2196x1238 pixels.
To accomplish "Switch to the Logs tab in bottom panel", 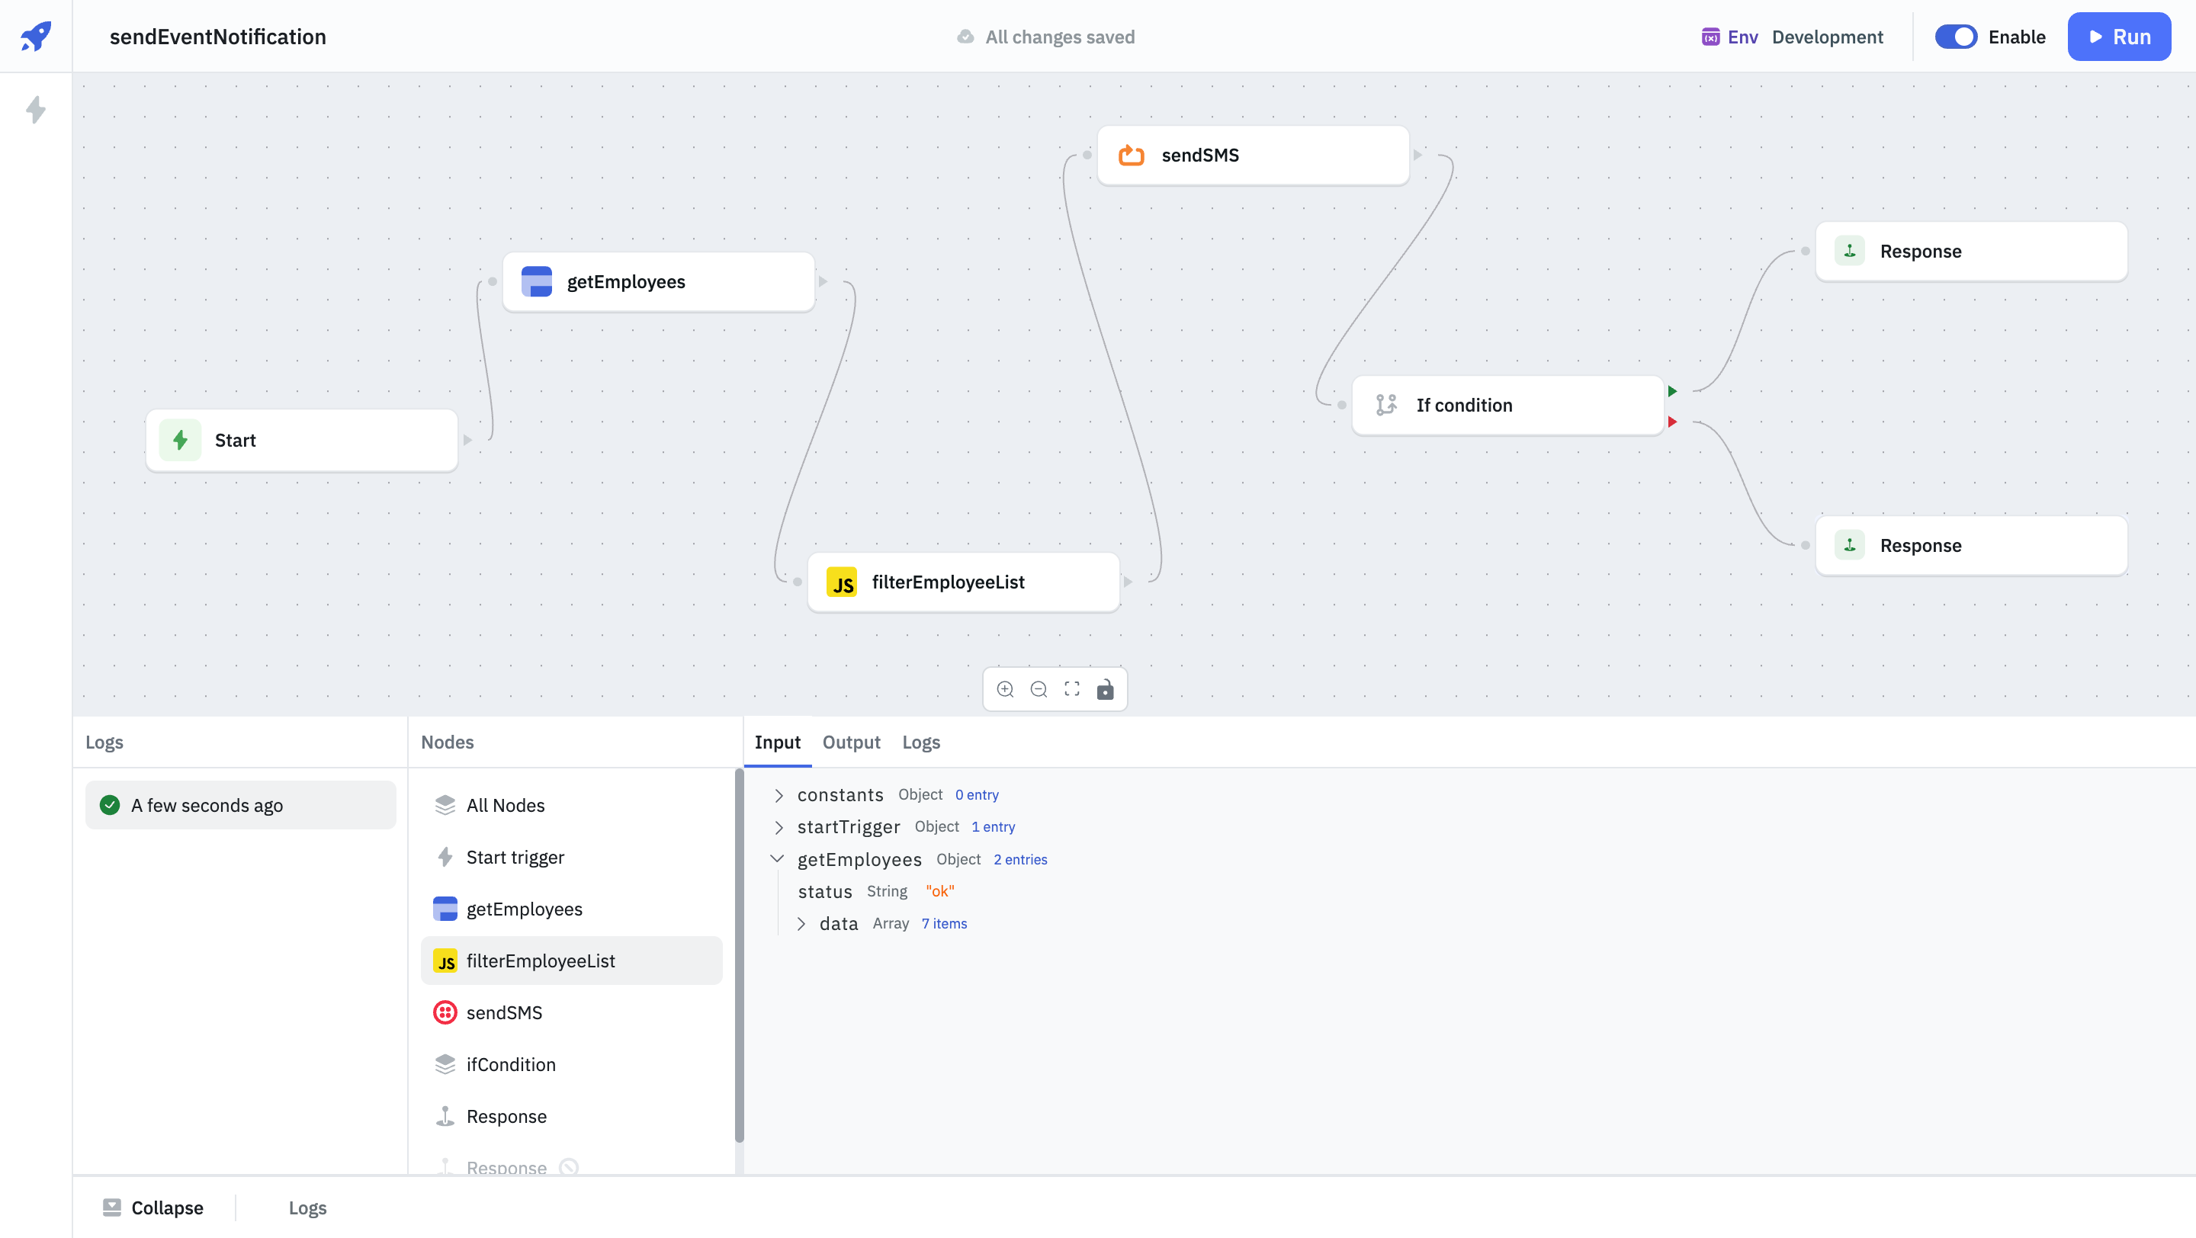I will click(920, 742).
